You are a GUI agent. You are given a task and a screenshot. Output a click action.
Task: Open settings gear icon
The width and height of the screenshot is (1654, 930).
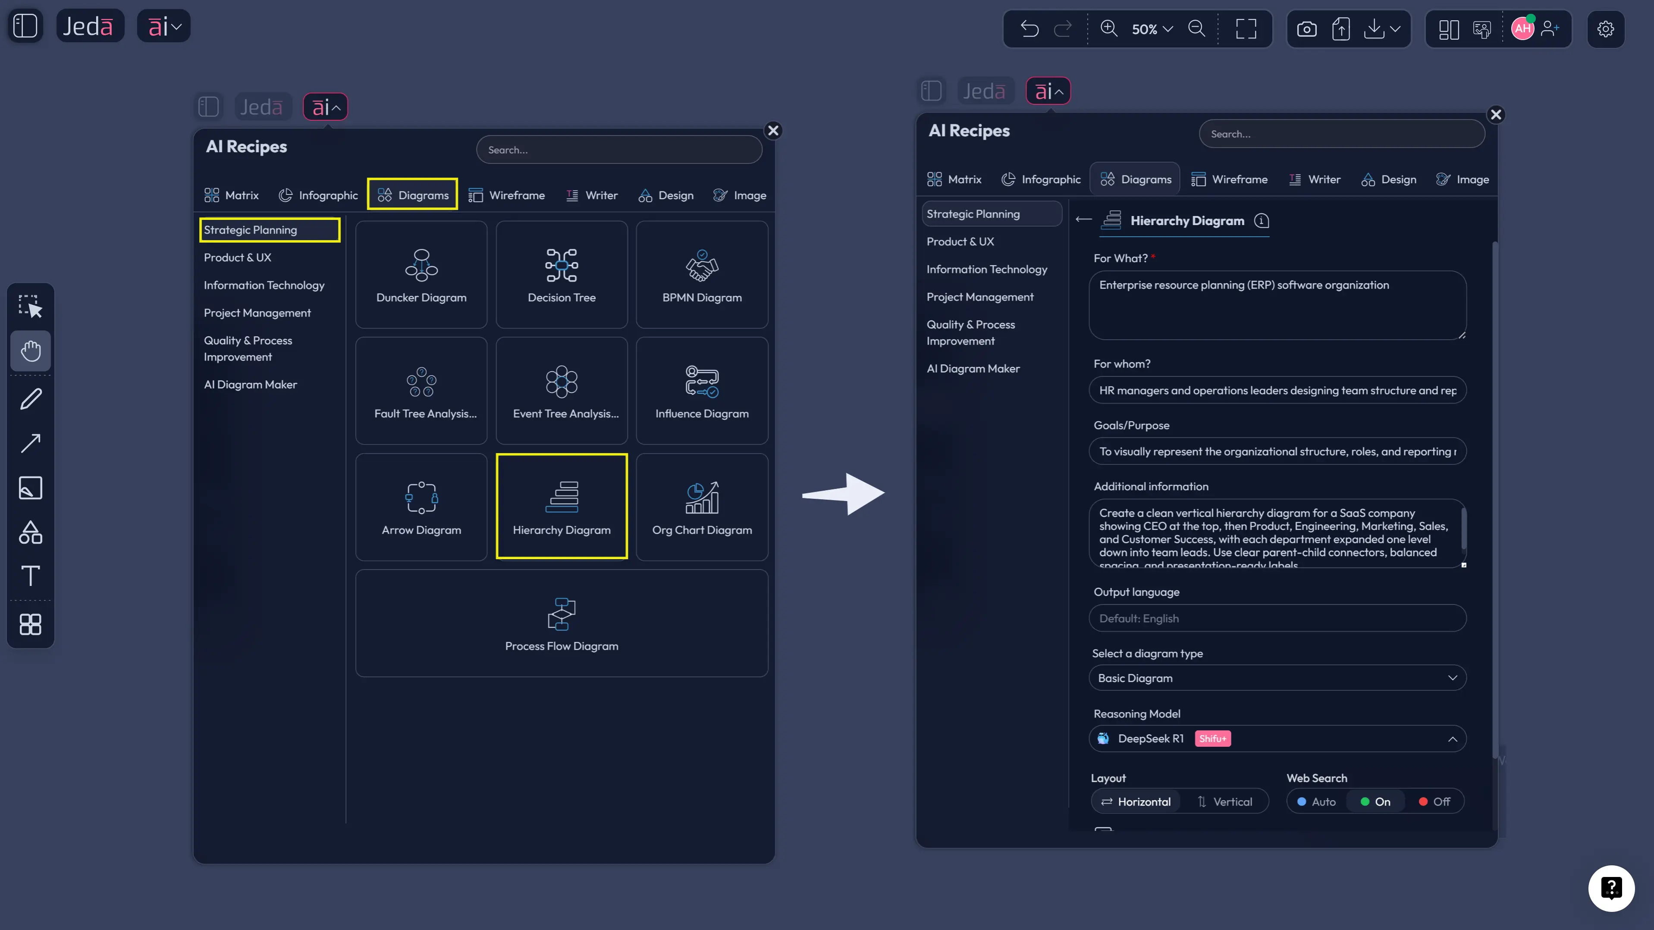click(1605, 29)
